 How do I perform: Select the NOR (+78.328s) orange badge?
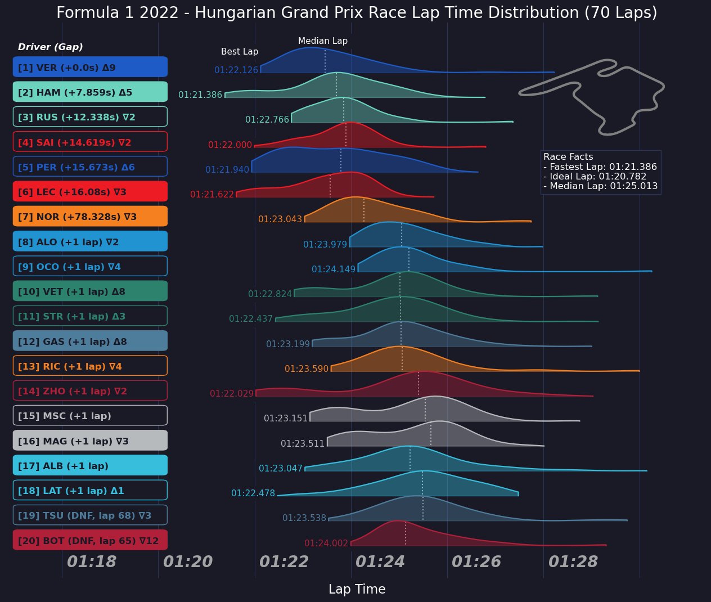90,217
